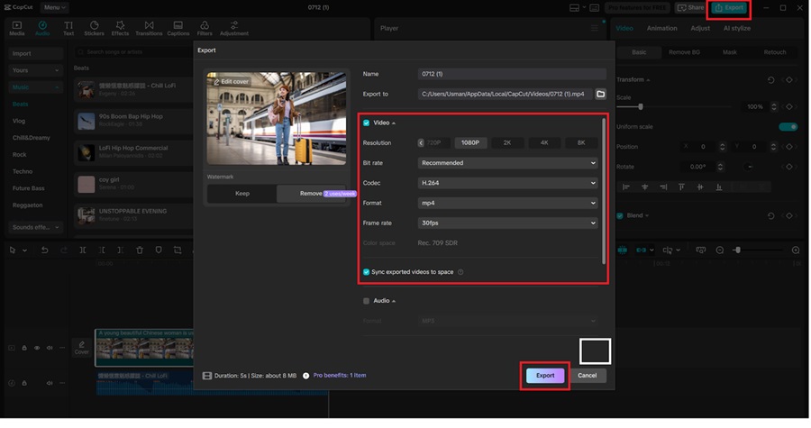
Task: Click the Cover edit icon on timeline
Action: point(82,348)
